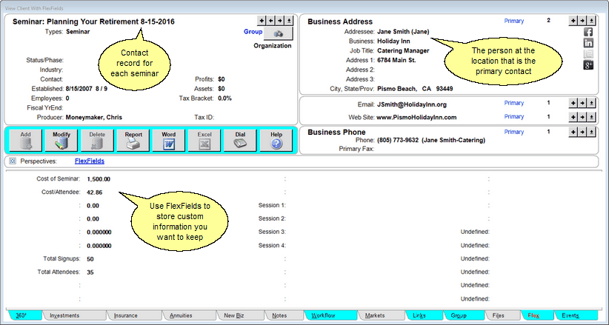Click Primary link in Business Address header
The image size is (609, 325).
(514, 21)
